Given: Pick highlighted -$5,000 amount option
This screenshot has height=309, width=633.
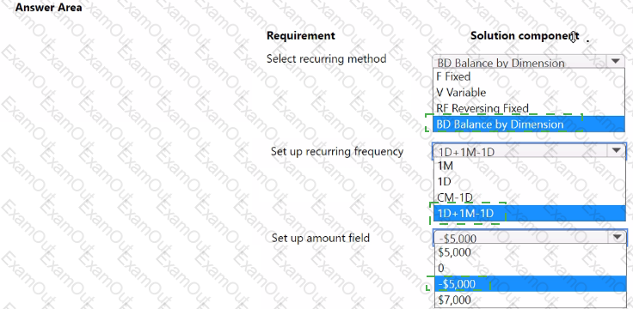Looking at the screenshot, I should point(531,284).
